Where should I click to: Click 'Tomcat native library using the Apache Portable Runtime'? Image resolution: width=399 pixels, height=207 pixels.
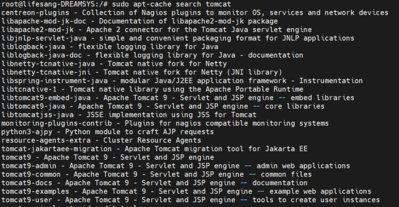click(x=186, y=89)
